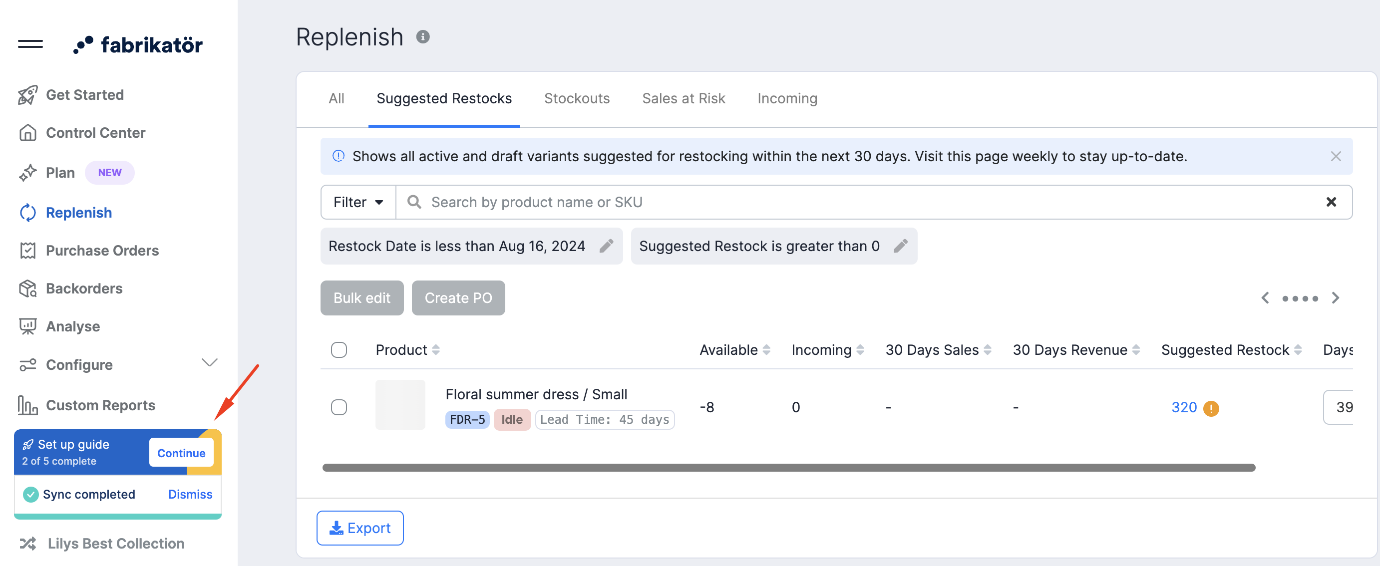
Task: Click the Idle status badge
Action: (512, 419)
